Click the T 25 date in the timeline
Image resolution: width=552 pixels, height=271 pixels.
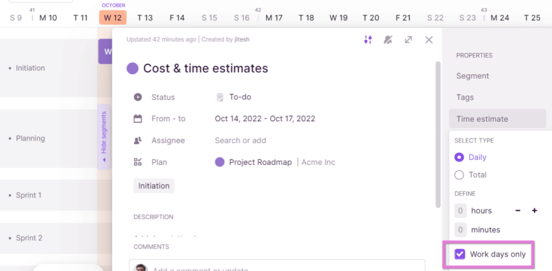point(532,18)
